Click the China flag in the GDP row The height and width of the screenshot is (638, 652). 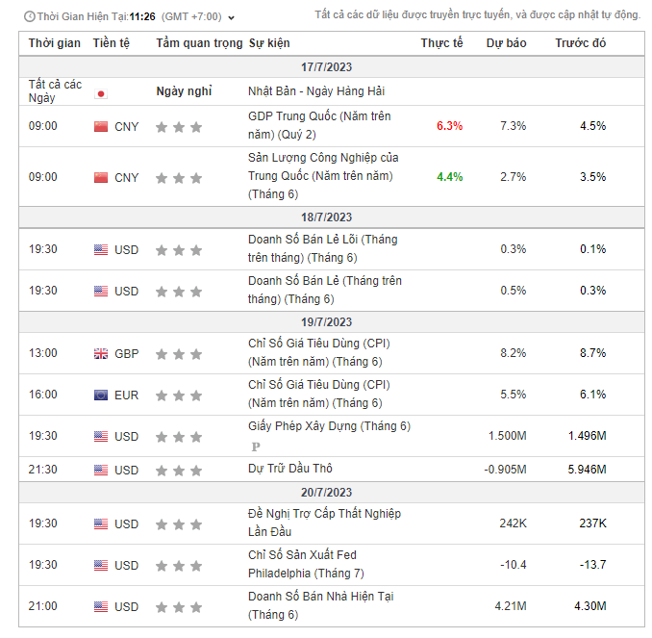coord(101,126)
